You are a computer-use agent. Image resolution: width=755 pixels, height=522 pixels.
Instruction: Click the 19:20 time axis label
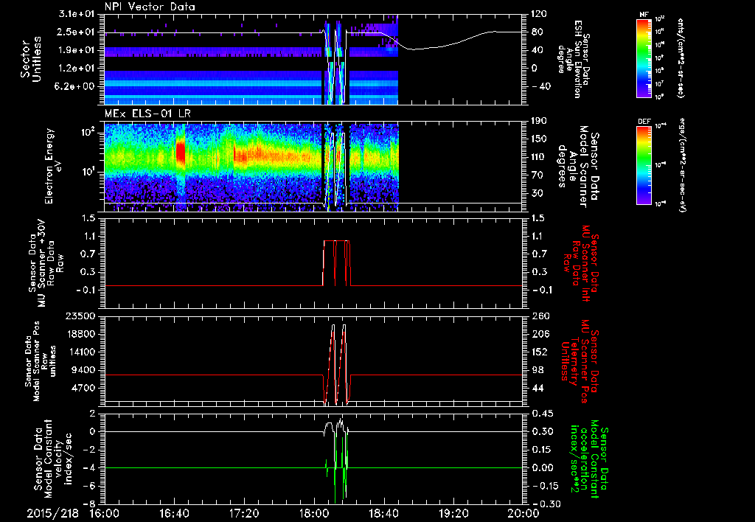[453, 513]
